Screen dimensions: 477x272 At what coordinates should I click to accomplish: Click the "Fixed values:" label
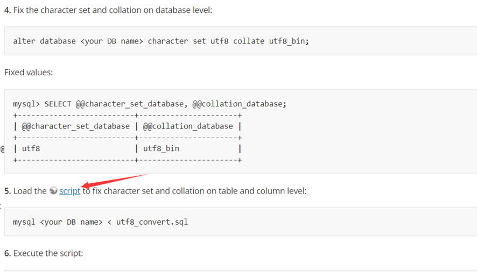click(x=29, y=72)
